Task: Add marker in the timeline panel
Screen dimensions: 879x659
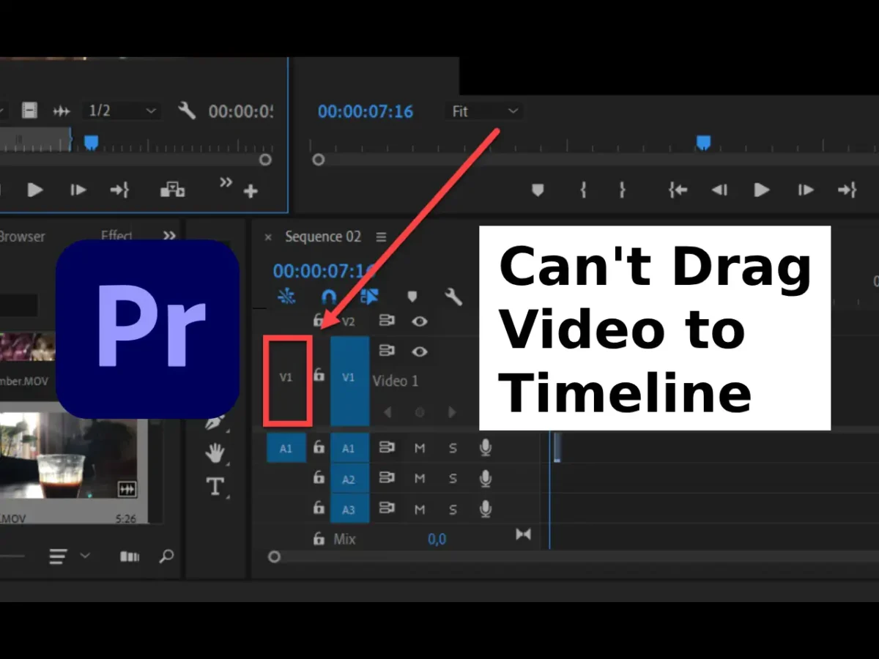Action: click(x=412, y=297)
